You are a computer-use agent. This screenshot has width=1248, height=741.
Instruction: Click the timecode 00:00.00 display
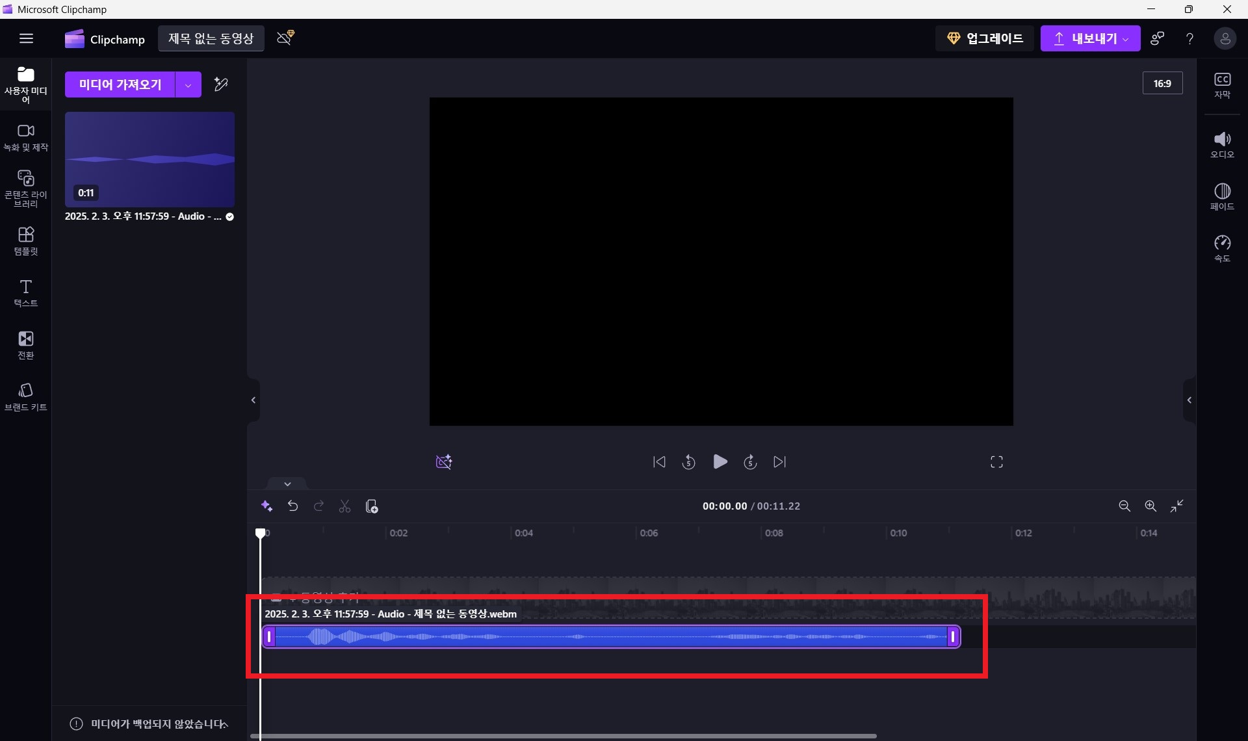725,506
